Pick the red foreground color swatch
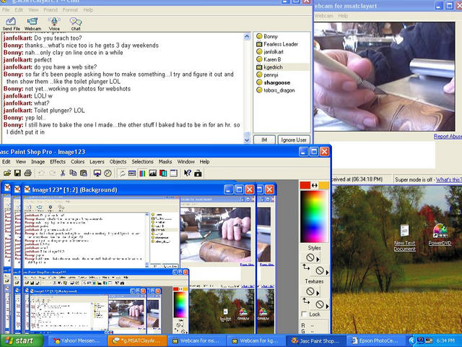Screen dimensions: 462x347 305,185
